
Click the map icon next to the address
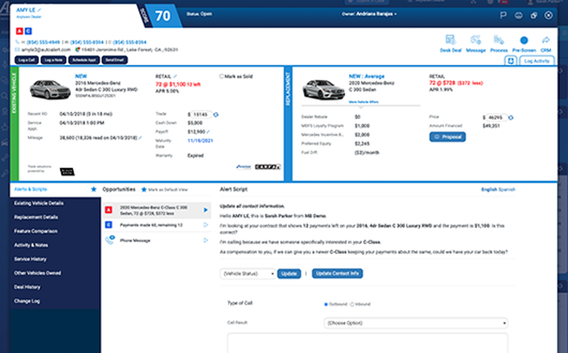(x=77, y=49)
